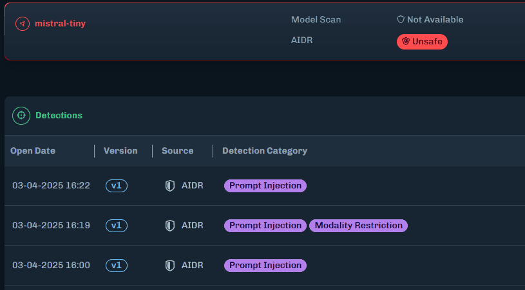Viewport: 525px width, 290px height.
Task: Click the AIDR shield icon in 16:00 row
Action: (170, 266)
